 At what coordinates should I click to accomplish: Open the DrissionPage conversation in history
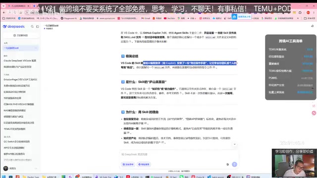(20, 80)
